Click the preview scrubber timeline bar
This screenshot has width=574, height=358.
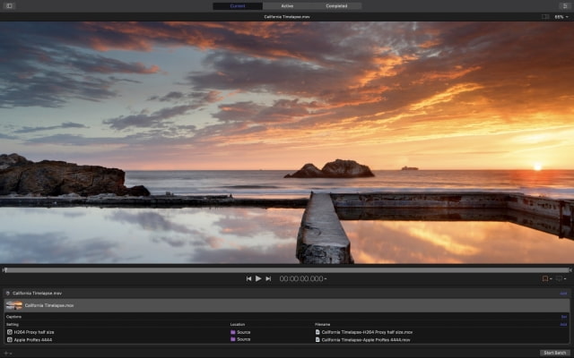pyautogui.click(x=287, y=268)
